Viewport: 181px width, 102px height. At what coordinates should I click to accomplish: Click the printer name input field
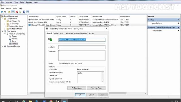[x=82, y=40]
